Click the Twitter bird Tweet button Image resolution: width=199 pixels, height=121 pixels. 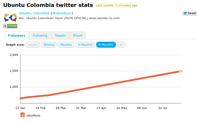pos(189,13)
